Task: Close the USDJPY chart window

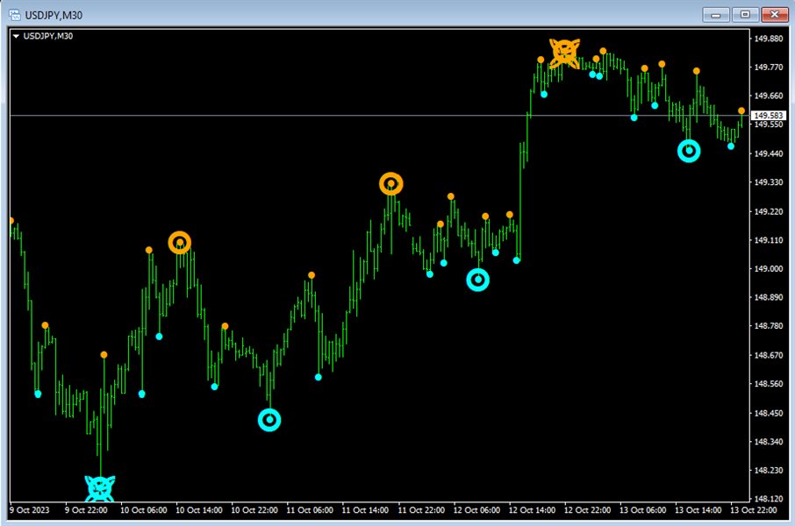Action: coord(774,15)
